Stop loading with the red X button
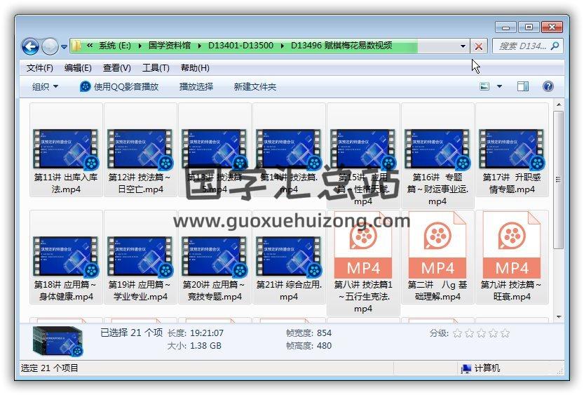 [x=479, y=46]
